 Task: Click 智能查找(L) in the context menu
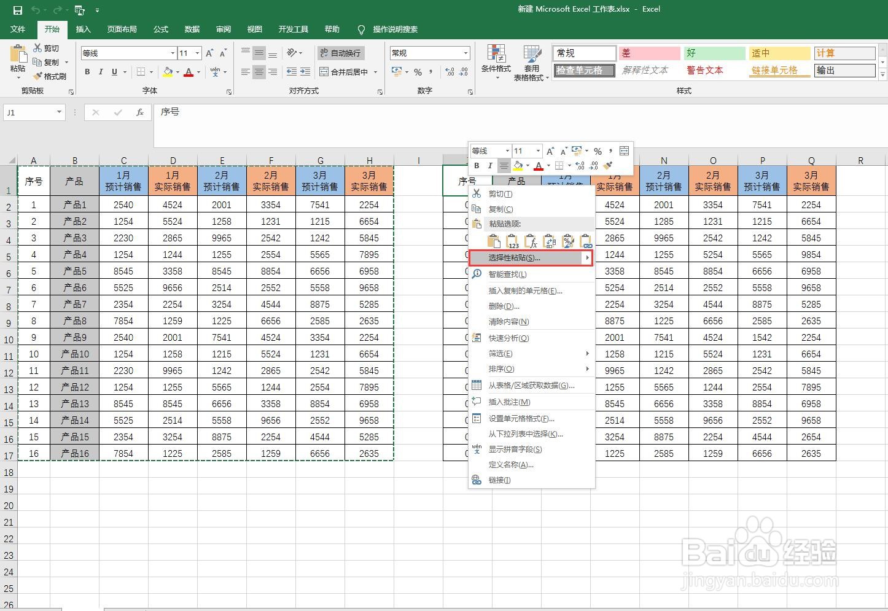click(x=531, y=274)
